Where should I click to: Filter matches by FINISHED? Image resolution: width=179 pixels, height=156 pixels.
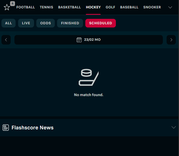[70, 23]
